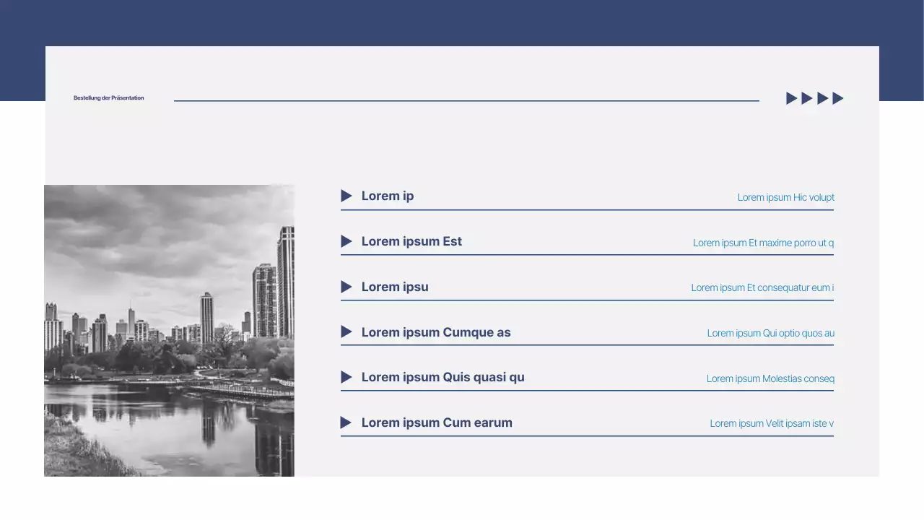Select the "Lorem ipsum Et maxime porro" description

coord(763,243)
